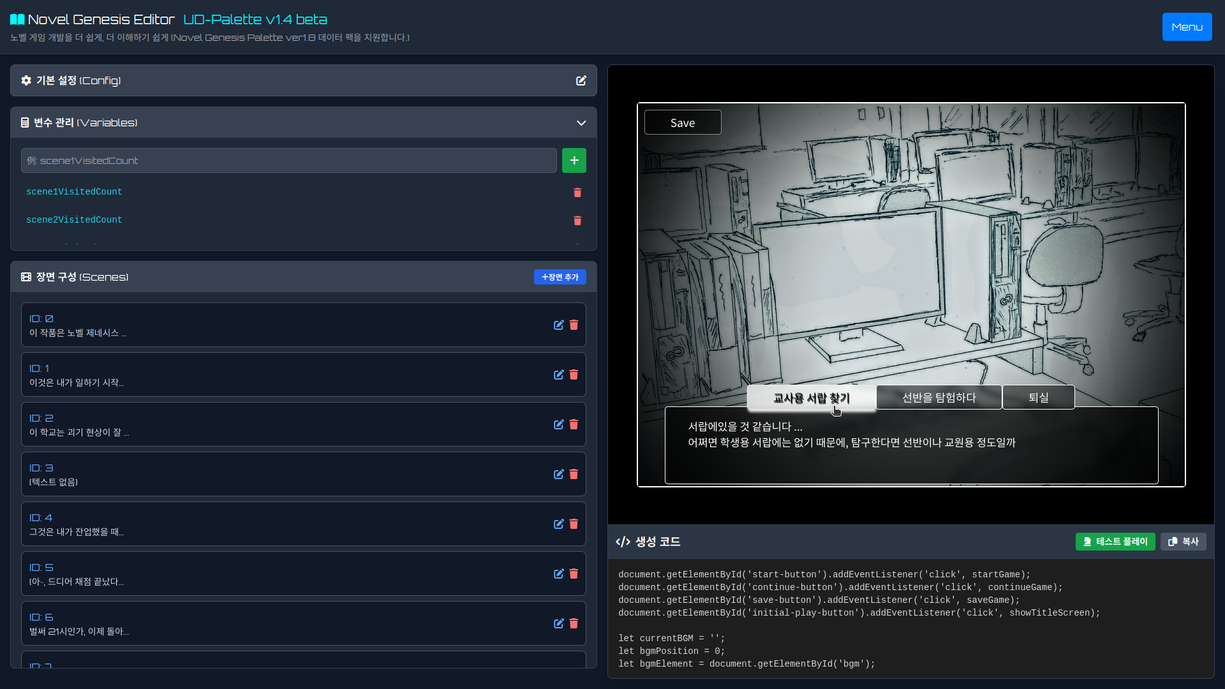Delete scene ID: 3 with the trash icon

(574, 475)
